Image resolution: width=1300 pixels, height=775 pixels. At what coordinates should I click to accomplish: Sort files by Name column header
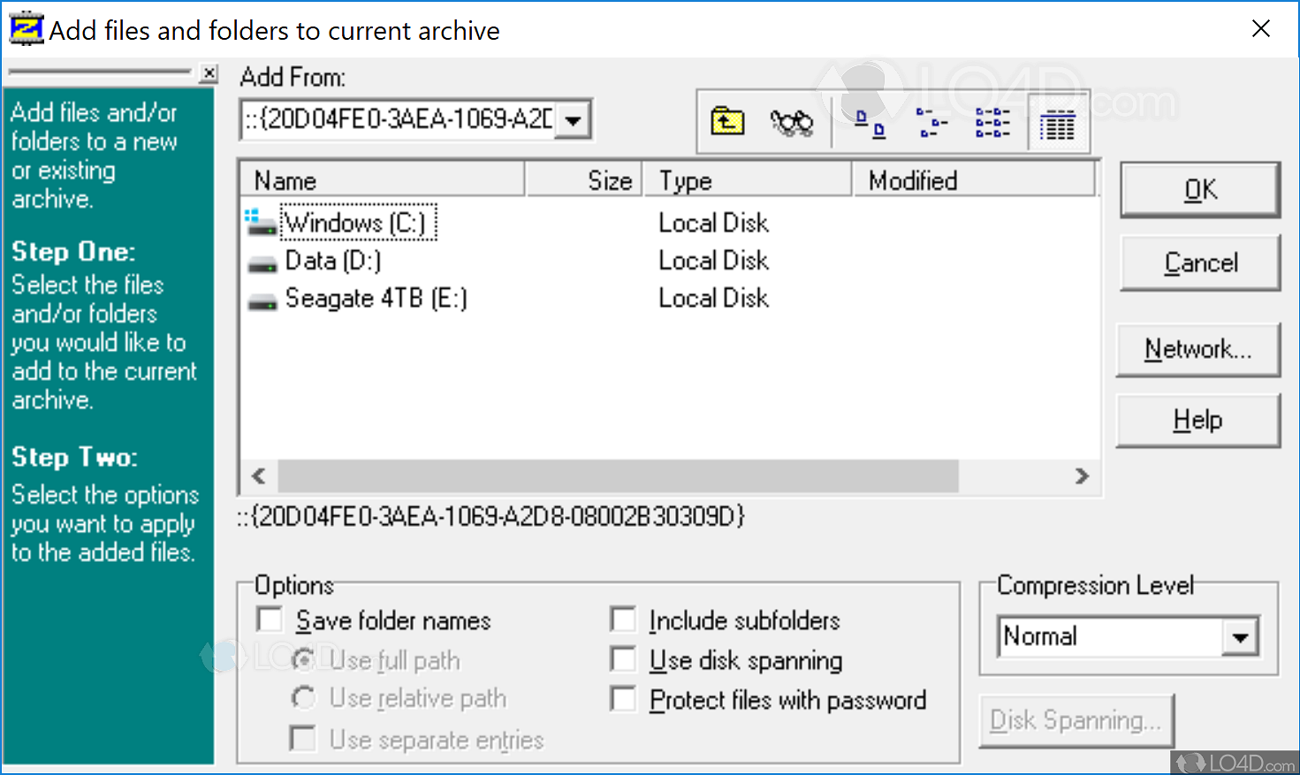click(x=382, y=180)
